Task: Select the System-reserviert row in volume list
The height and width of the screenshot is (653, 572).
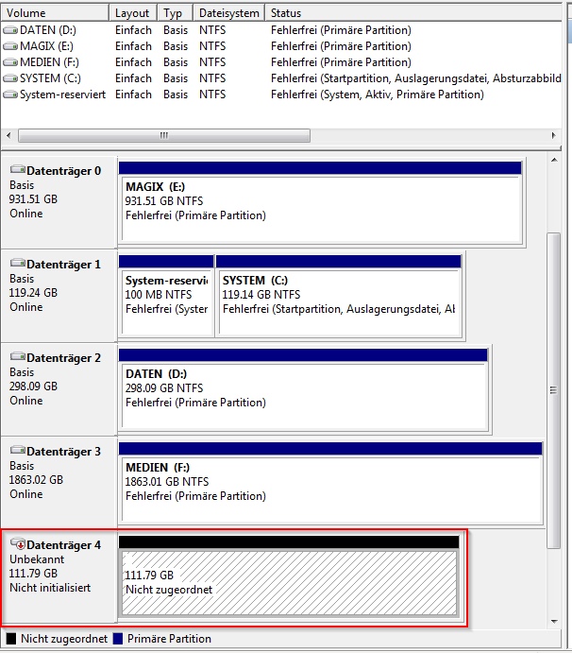Action: (x=281, y=95)
